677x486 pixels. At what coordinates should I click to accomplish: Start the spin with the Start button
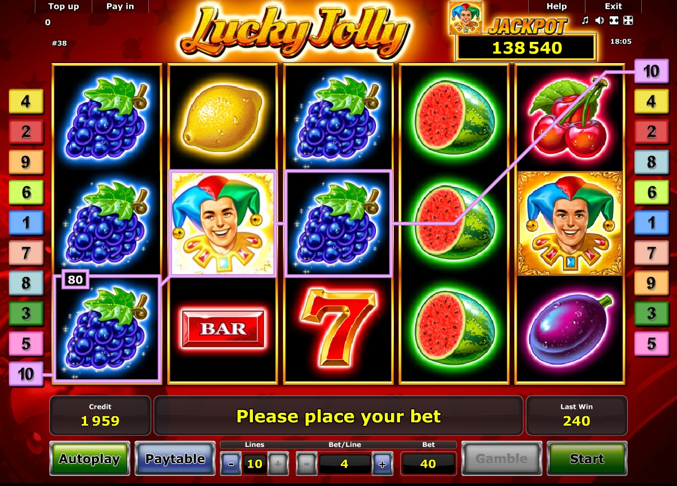(587, 459)
